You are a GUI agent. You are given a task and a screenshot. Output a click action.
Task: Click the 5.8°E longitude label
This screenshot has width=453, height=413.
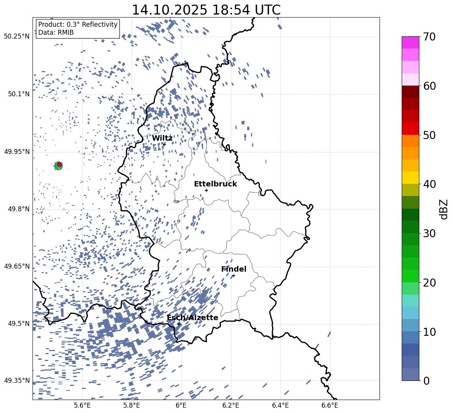[x=132, y=405]
